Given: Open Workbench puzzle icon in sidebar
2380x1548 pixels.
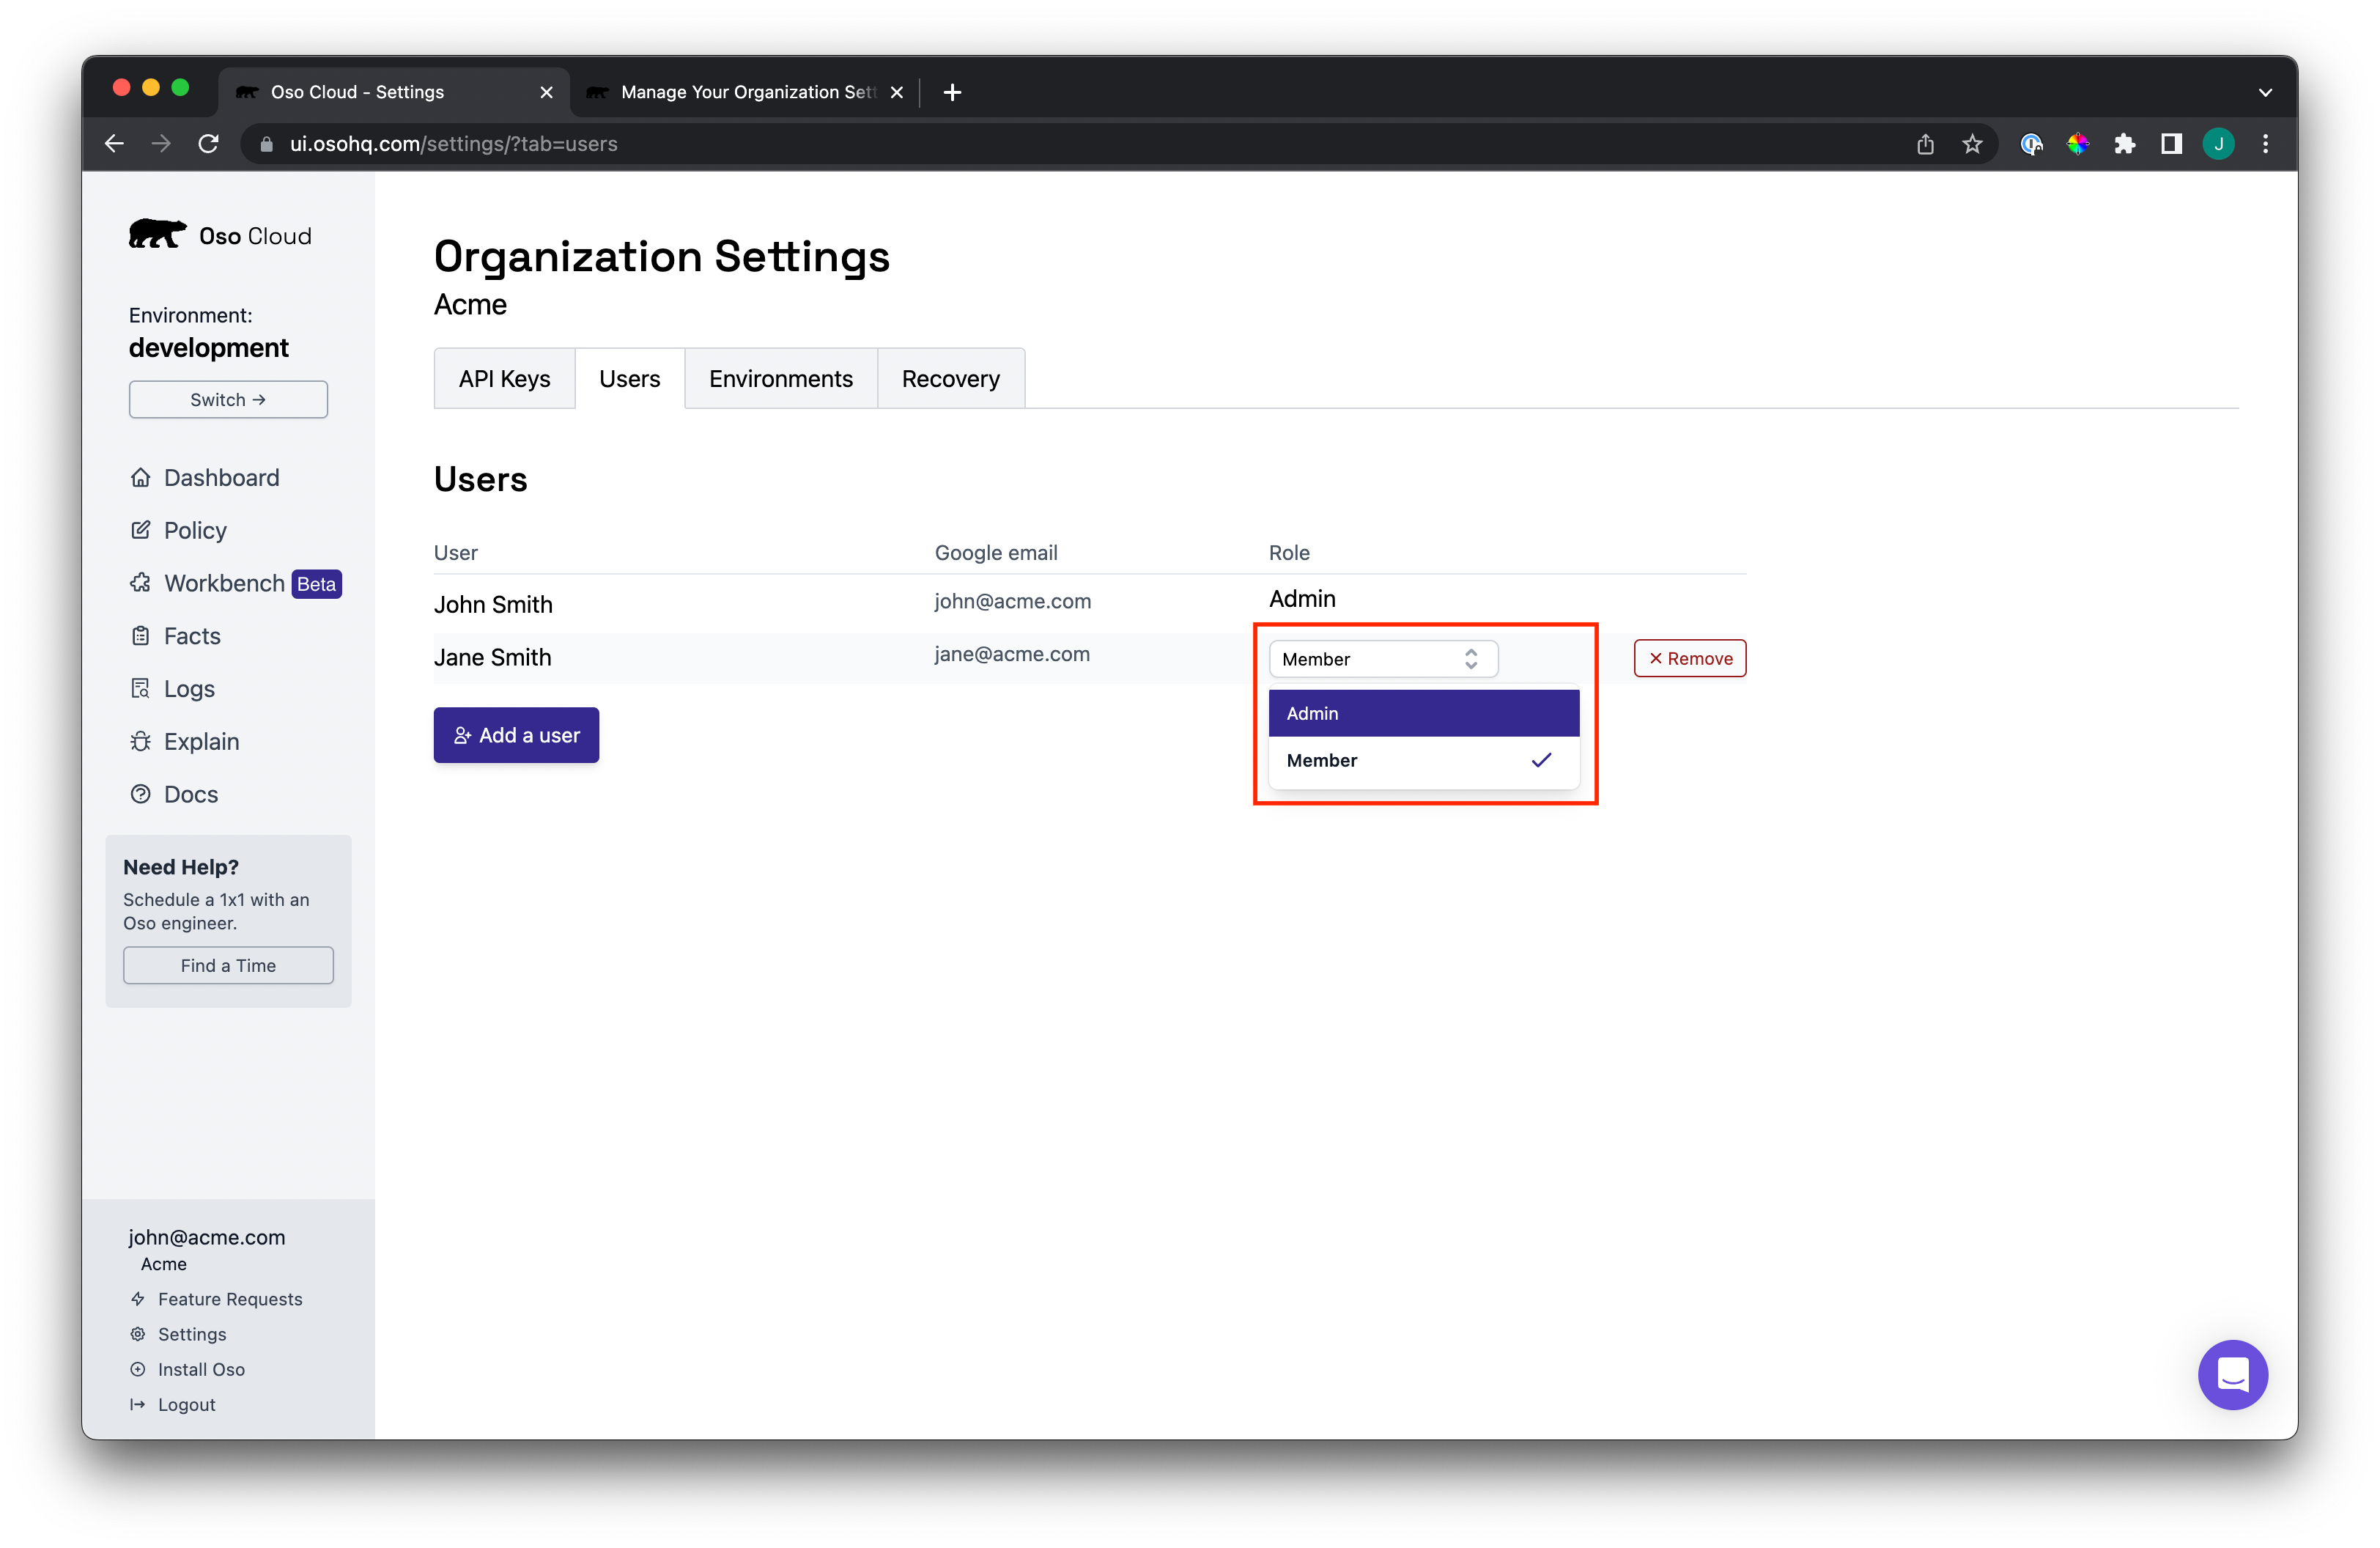Looking at the screenshot, I should coord(140,583).
